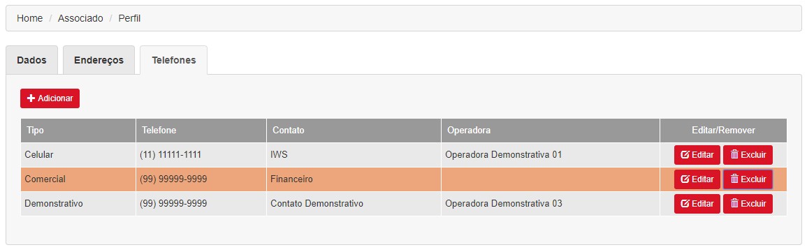
Task: Switch to the Endereços tab
Action: click(99, 60)
